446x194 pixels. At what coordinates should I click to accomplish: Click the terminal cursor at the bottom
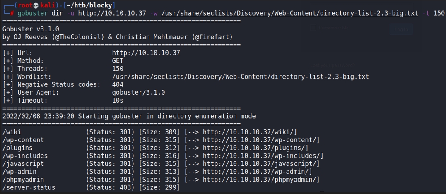(322, 192)
